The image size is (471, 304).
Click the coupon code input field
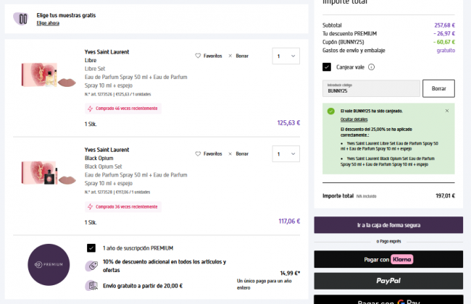tap(370, 89)
